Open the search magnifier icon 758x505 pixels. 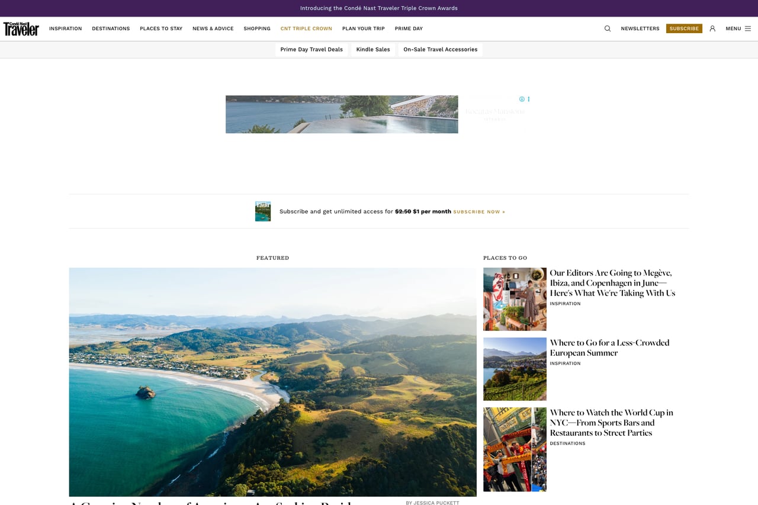pyautogui.click(x=608, y=28)
